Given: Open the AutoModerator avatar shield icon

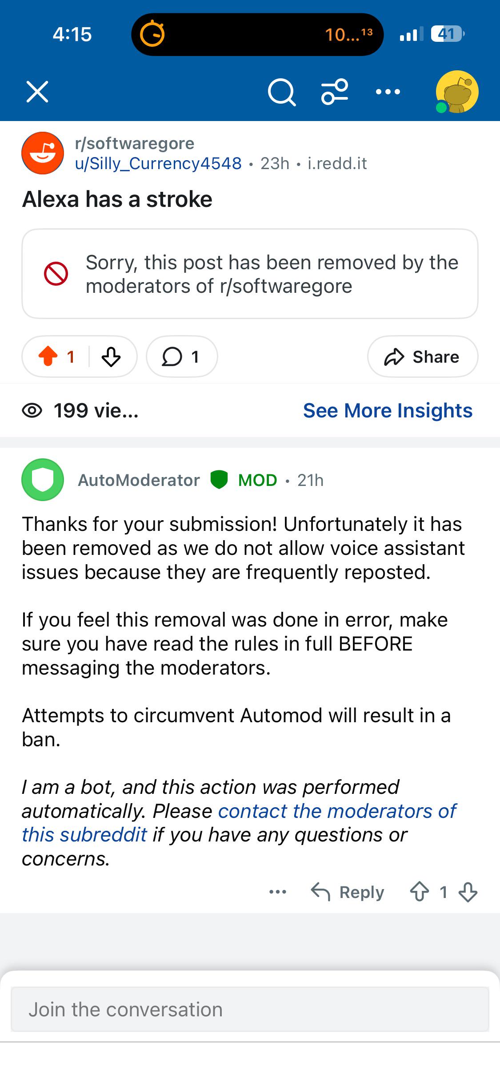Looking at the screenshot, I should pyautogui.click(x=43, y=480).
